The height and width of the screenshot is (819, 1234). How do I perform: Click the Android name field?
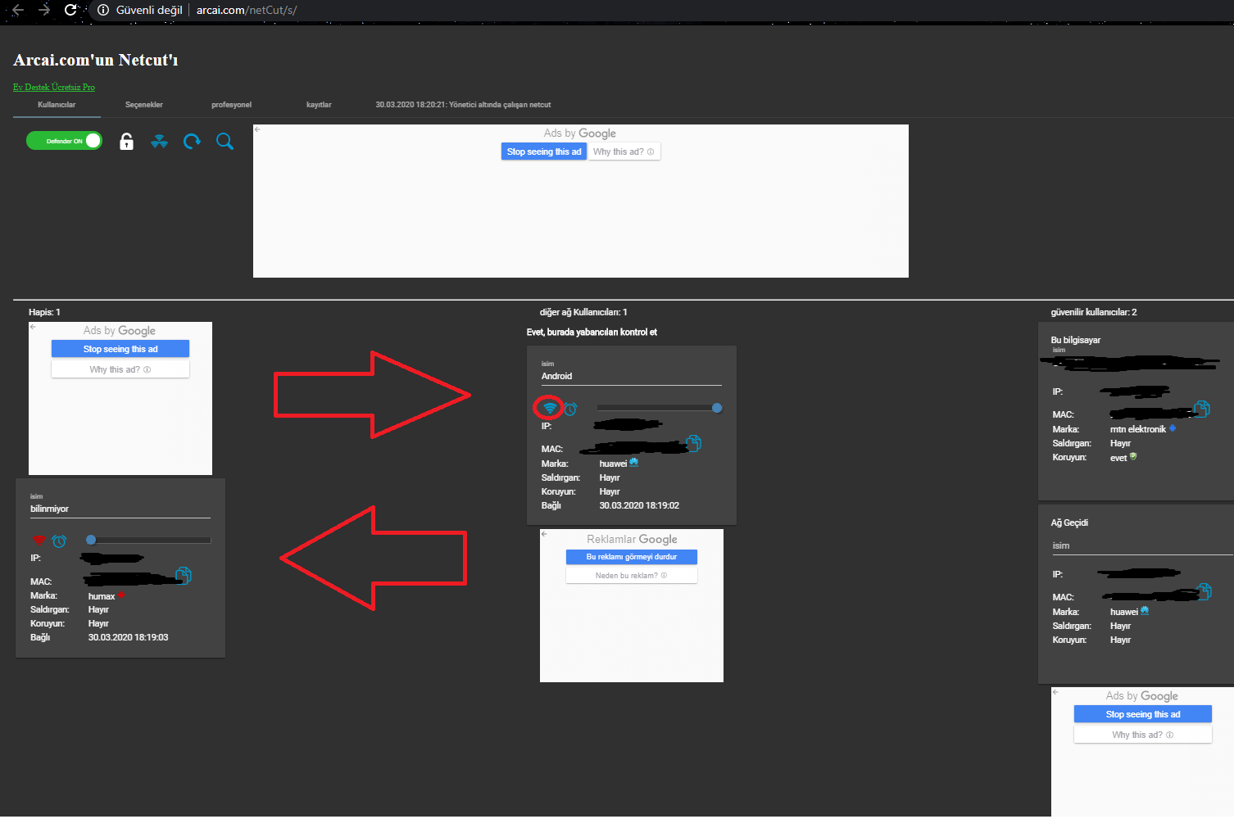pos(632,377)
